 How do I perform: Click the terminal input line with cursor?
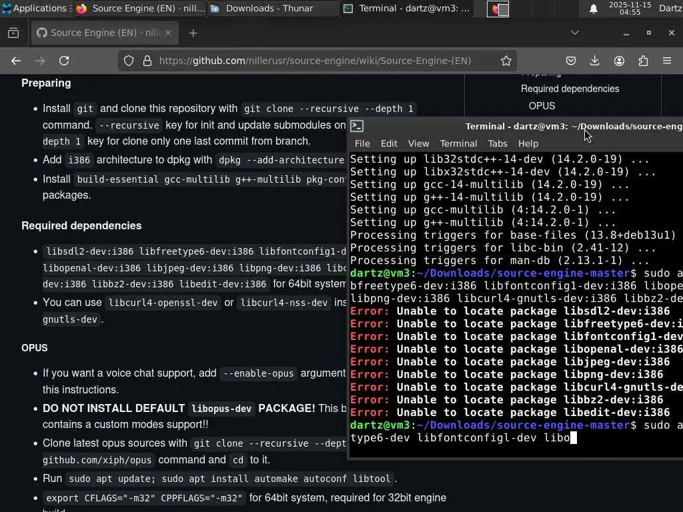click(464, 438)
